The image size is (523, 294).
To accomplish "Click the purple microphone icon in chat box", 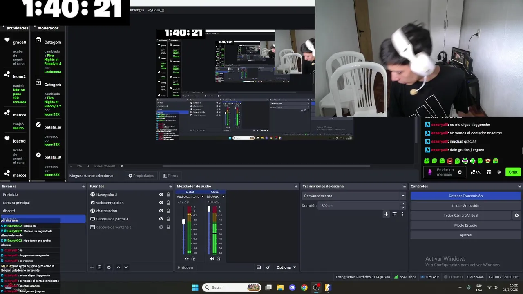I will [429, 172].
